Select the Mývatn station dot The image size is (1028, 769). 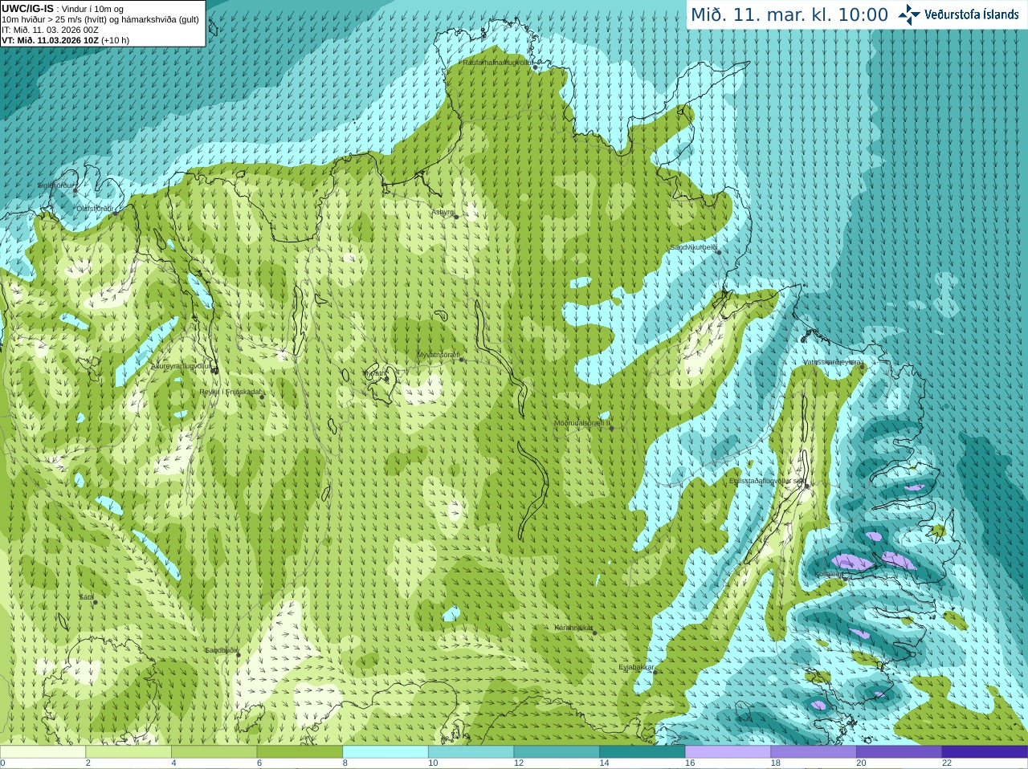tap(386, 378)
